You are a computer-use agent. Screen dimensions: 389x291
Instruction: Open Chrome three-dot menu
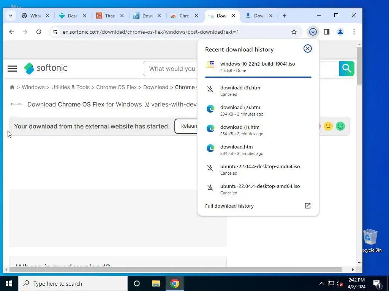[x=354, y=32]
